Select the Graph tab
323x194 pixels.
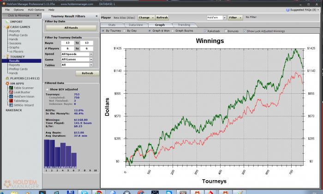coord(160,25)
